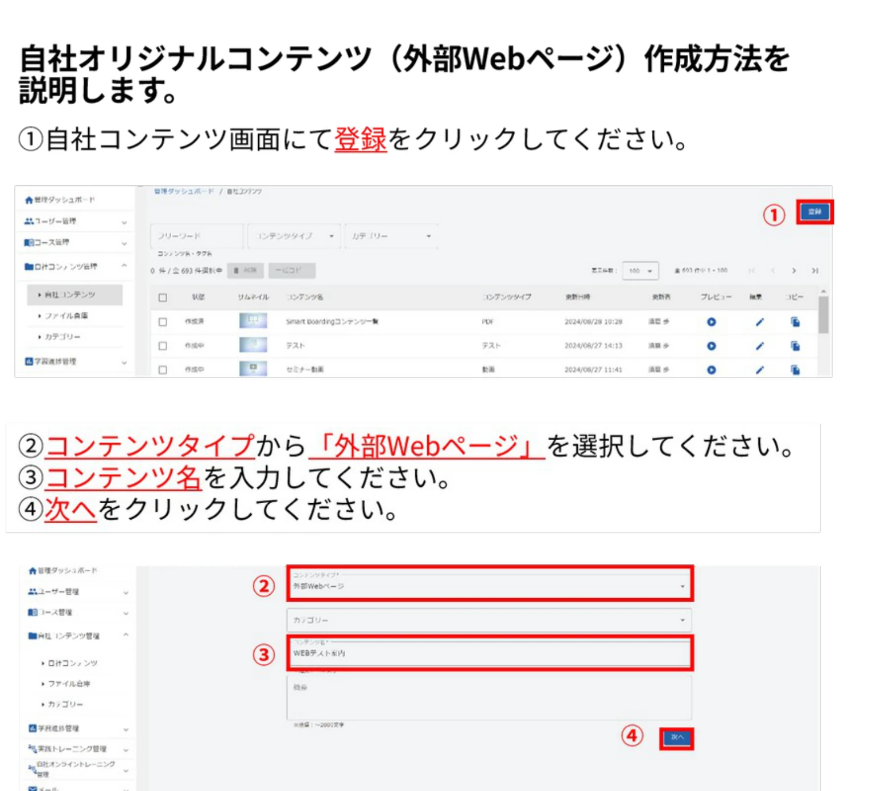This screenshot has height=791, width=881.
Task: Expand コース管理 in the registration form sidebar
Action: (x=78, y=612)
